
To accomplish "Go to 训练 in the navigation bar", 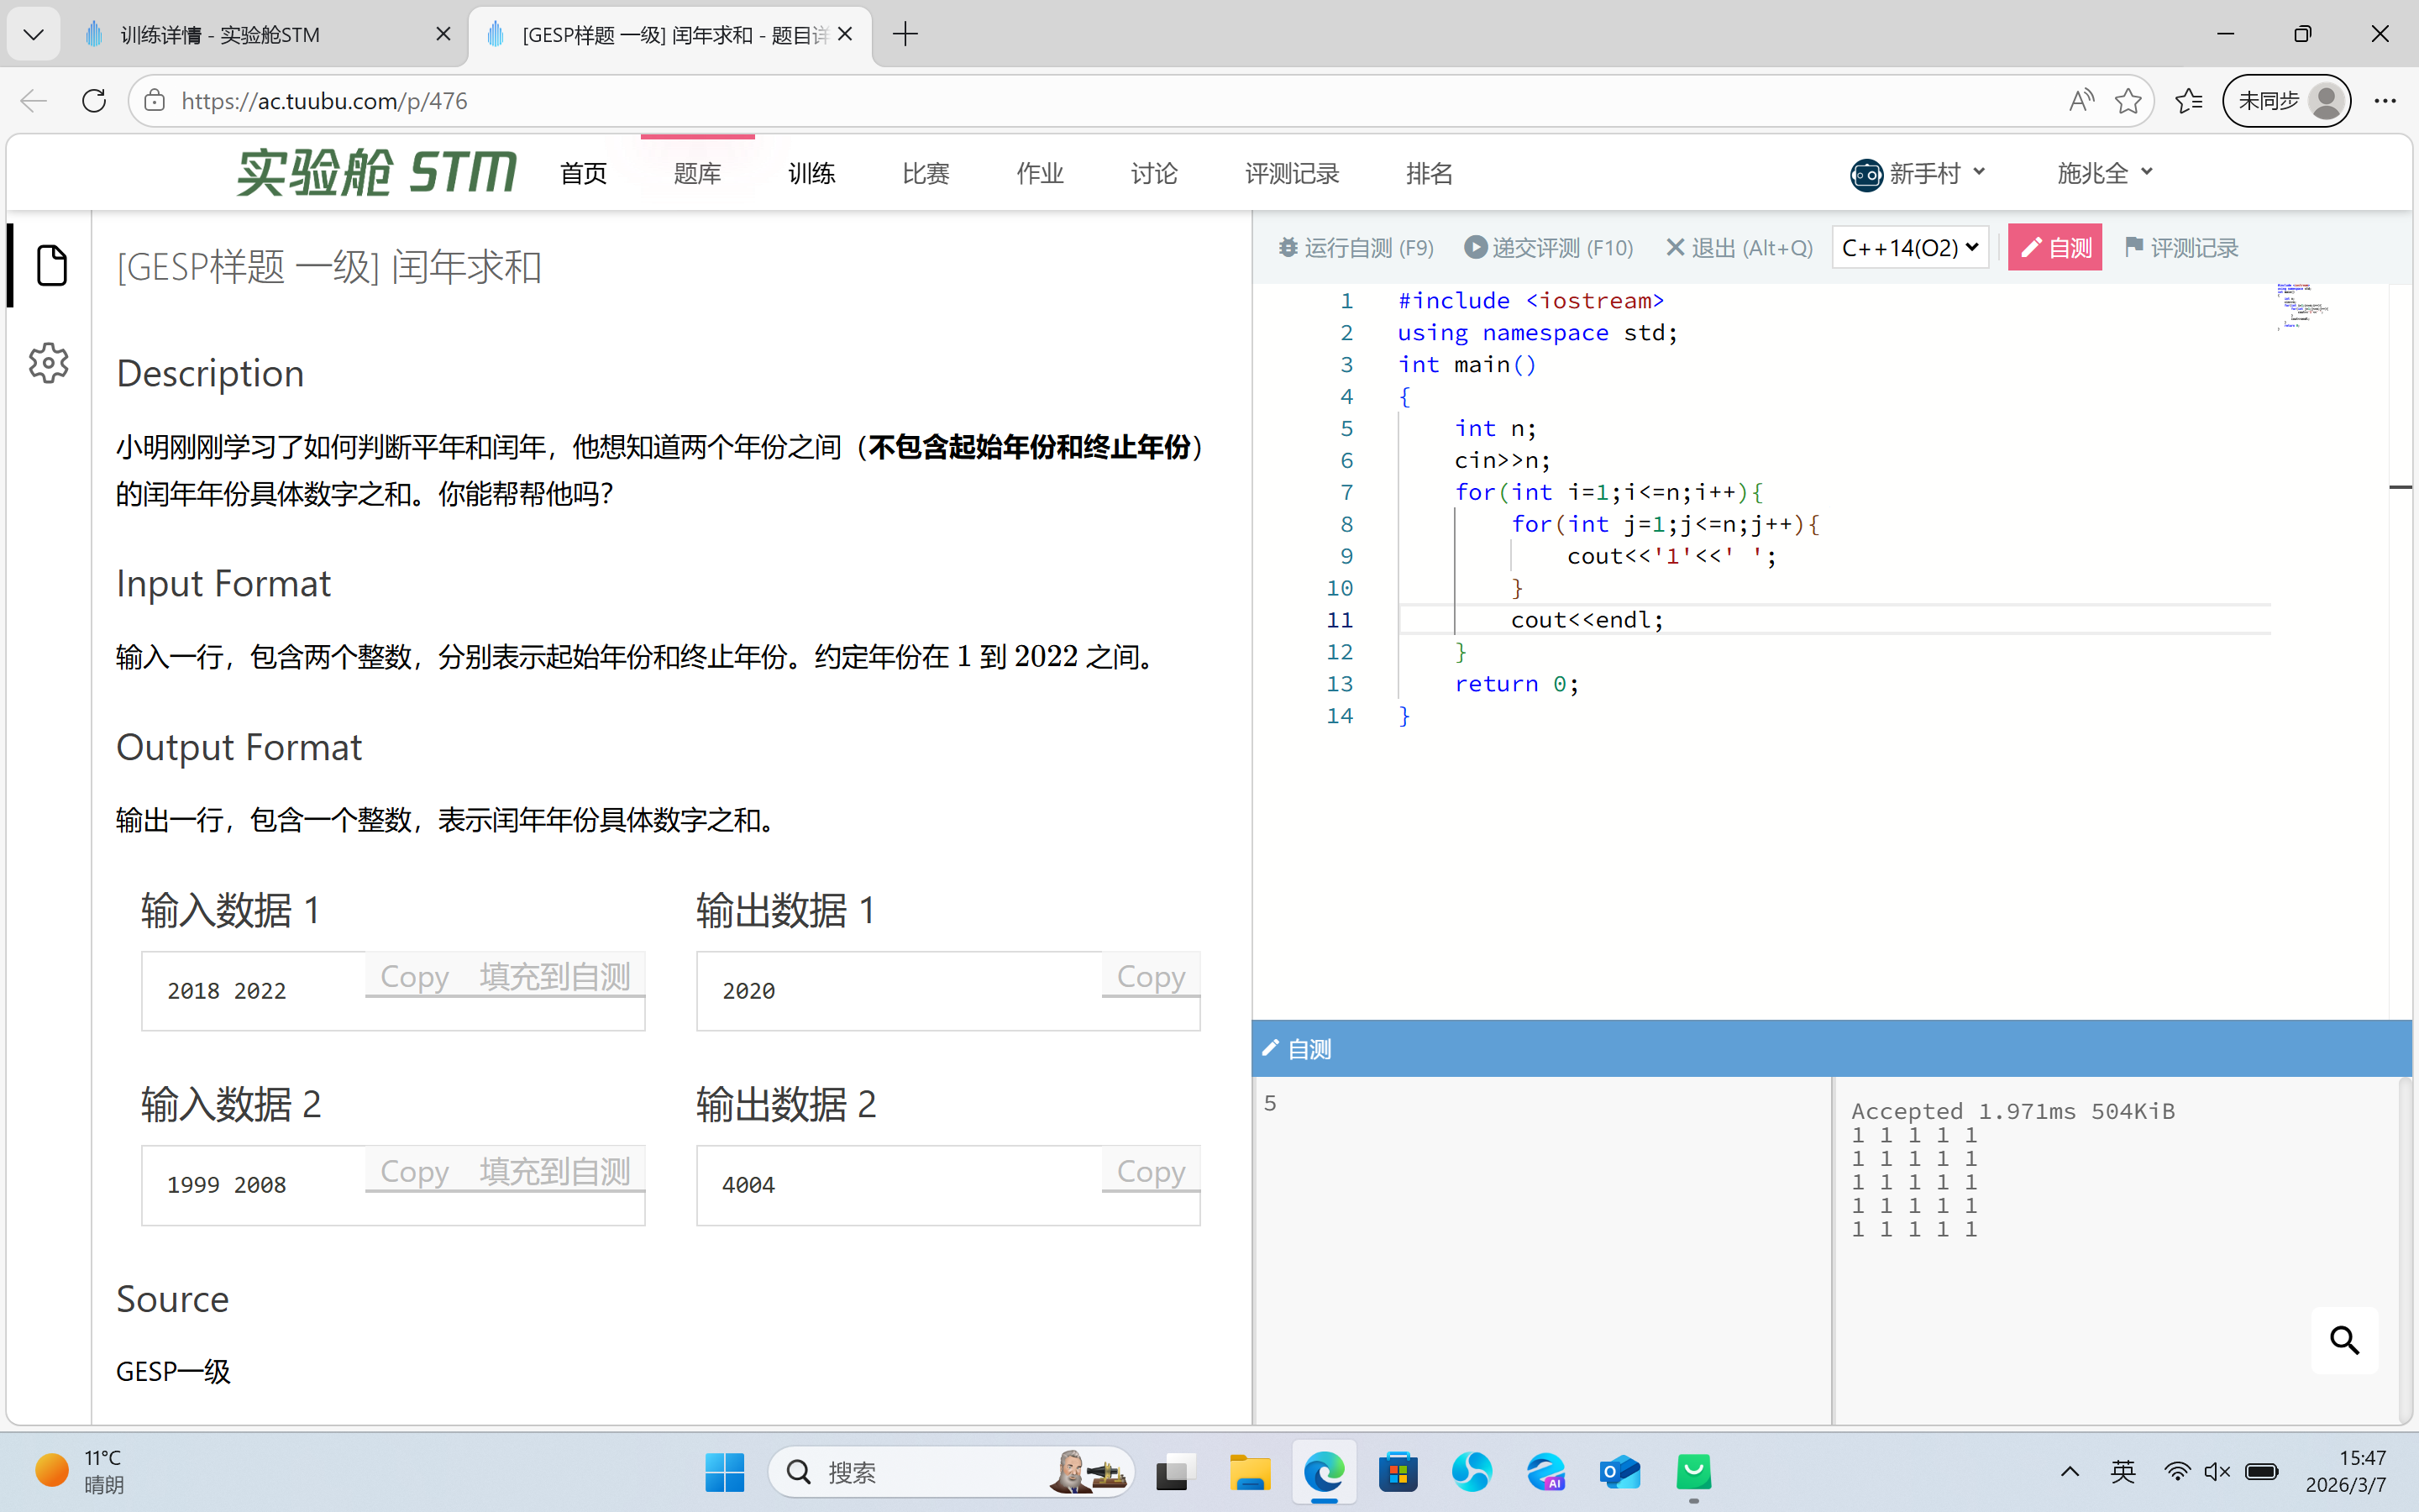I will (x=811, y=174).
